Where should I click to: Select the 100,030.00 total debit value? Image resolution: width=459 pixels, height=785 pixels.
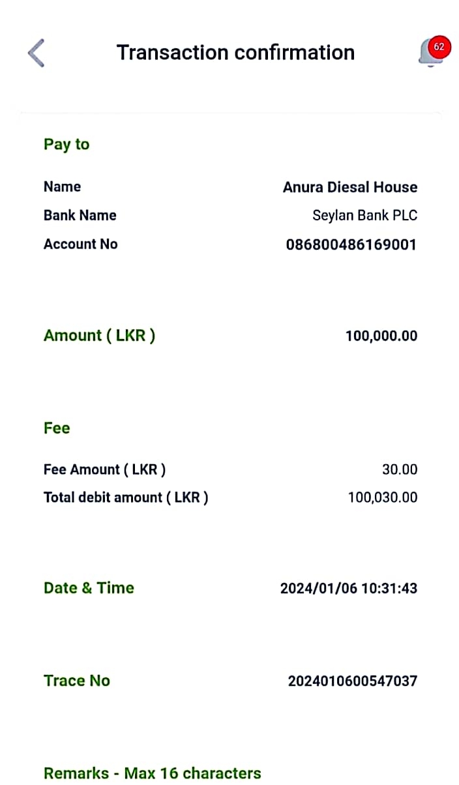click(382, 498)
